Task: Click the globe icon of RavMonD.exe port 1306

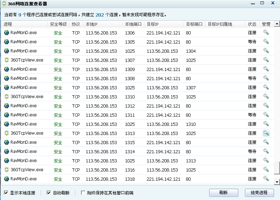Action: 7,33
